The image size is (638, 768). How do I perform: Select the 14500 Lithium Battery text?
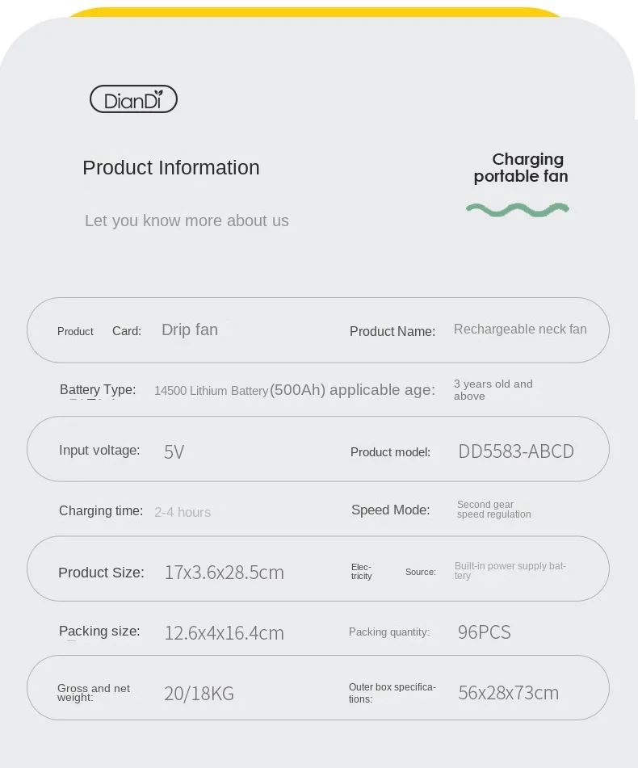[x=211, y=391]
